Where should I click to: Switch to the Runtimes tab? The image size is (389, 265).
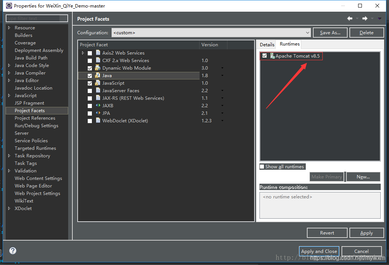point(290,44)
